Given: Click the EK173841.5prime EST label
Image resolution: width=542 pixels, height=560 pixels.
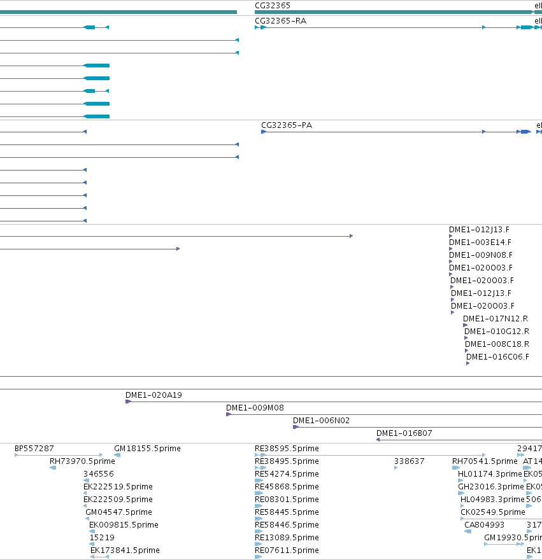Looking at the screenshot, I should click(125, 550).
